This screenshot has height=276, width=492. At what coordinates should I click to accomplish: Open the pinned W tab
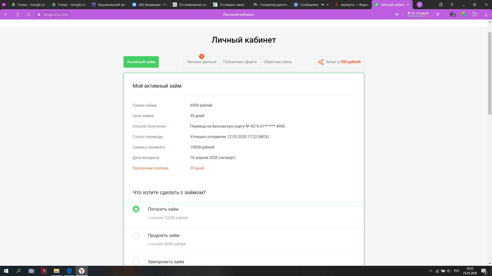point(4,5)
